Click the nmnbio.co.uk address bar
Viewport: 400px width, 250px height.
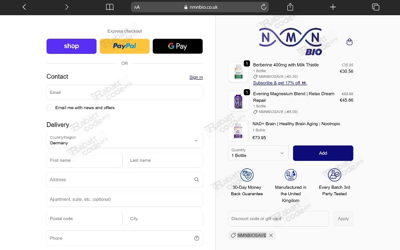(200, 7)
